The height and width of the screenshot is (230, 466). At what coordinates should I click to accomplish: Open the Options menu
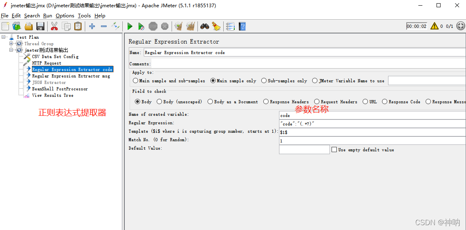tap(65, 15)
